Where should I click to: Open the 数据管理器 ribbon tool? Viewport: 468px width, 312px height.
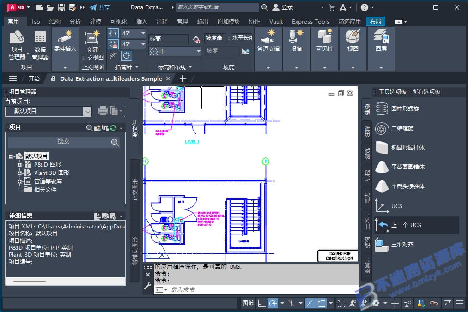tap(40, 45)
